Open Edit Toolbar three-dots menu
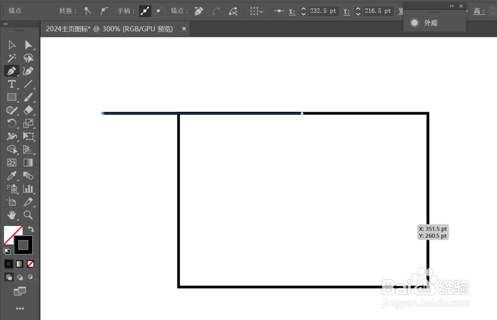The image size is (497, 320). tap(20, 309)
